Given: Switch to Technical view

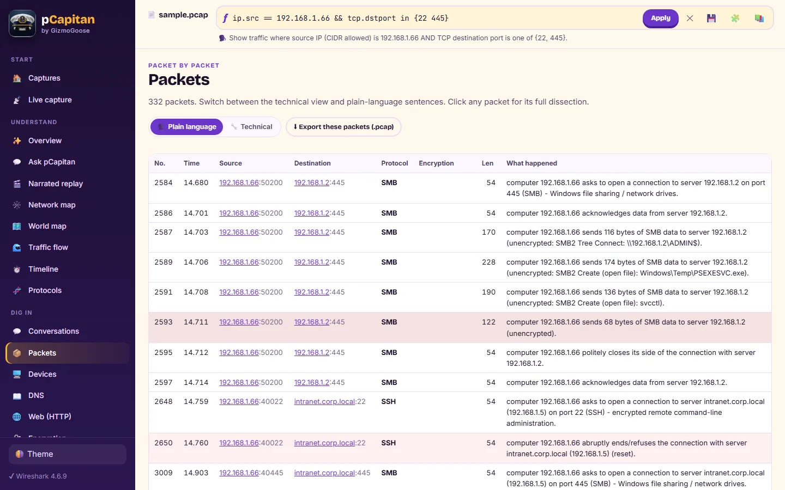Looking at the screenshot, I should (x=251, y=127).
